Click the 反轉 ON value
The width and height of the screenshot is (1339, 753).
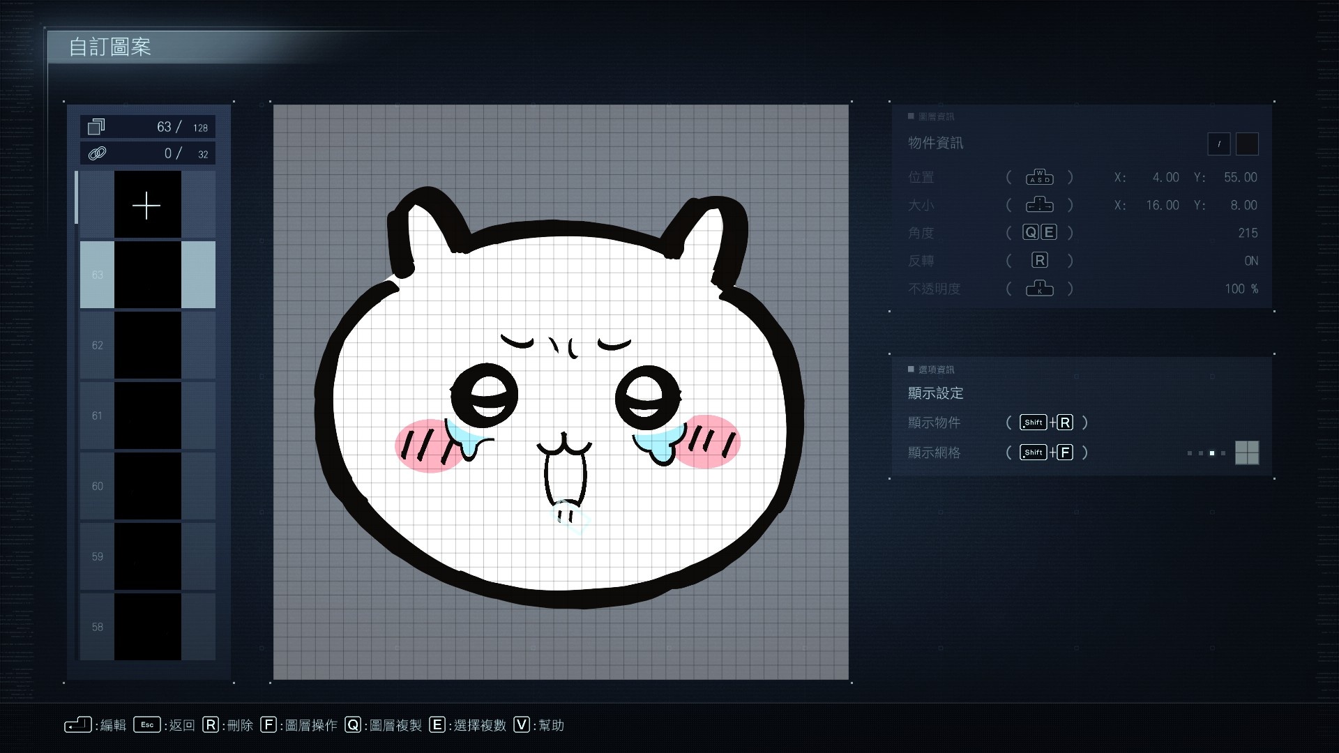tap(1251, 261)
